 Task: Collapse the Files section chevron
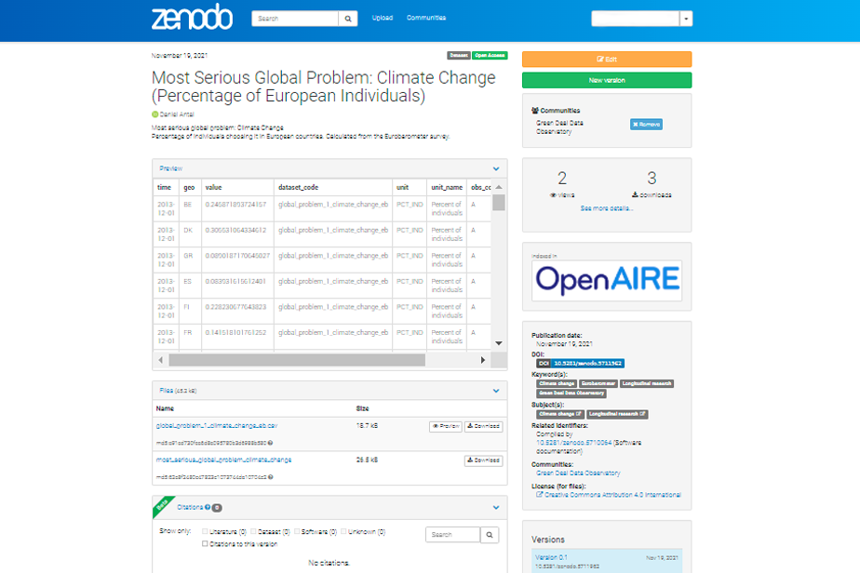(495, 392)
